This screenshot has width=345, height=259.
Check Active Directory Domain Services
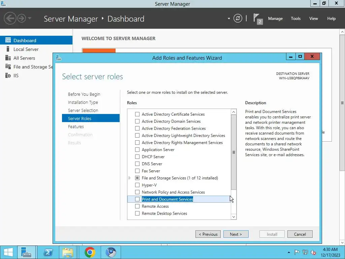coord(137,121)
